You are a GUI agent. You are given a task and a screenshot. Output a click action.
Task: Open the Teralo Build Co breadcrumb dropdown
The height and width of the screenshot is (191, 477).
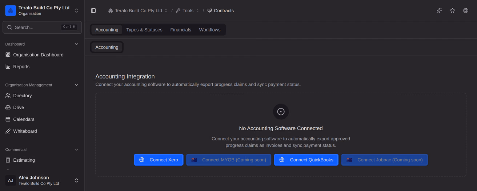coord(166,10)
